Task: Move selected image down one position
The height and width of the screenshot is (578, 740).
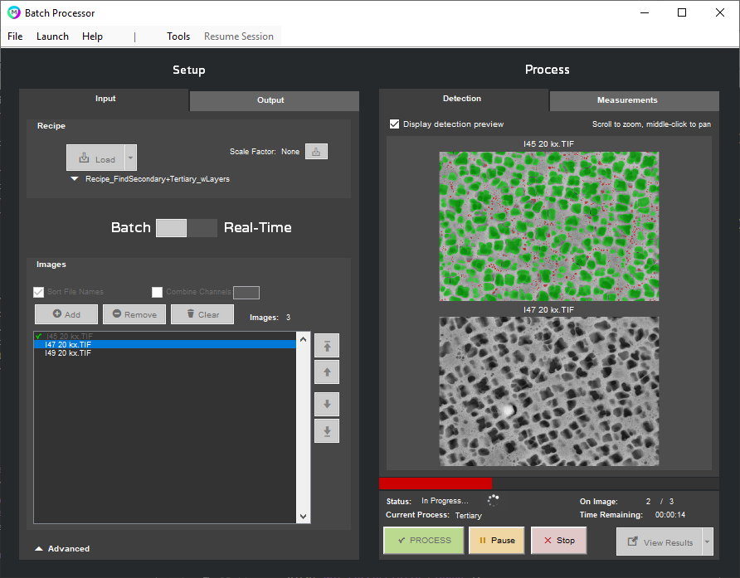Action: pos(327,405)
